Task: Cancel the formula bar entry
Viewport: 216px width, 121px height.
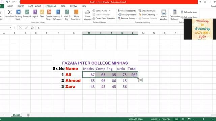Action: pos(20,28)
